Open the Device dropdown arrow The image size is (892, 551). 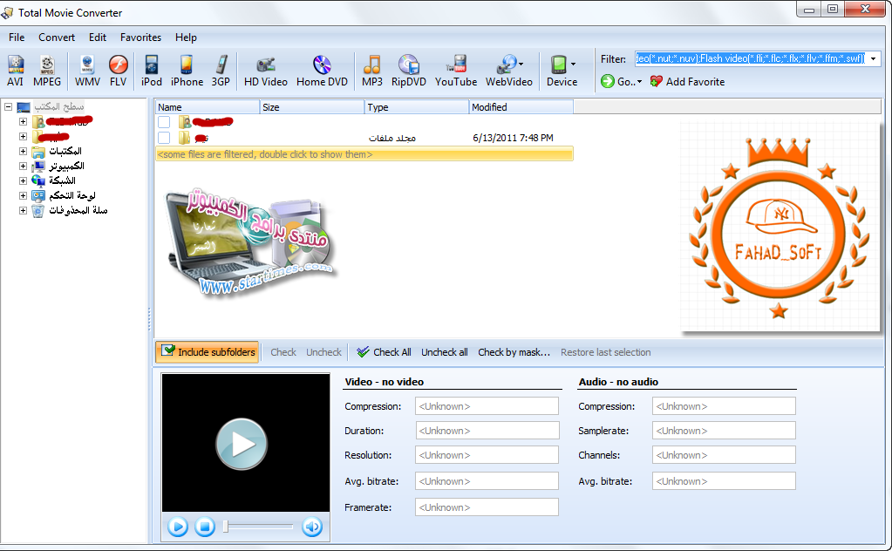pos(573,64)
